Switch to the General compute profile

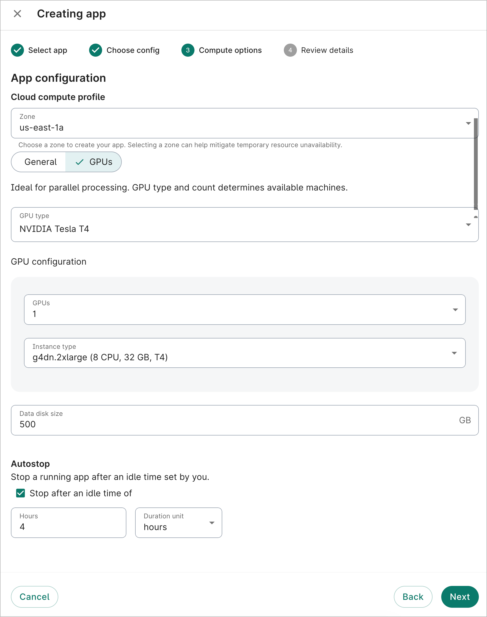click(x=40, y=162)
